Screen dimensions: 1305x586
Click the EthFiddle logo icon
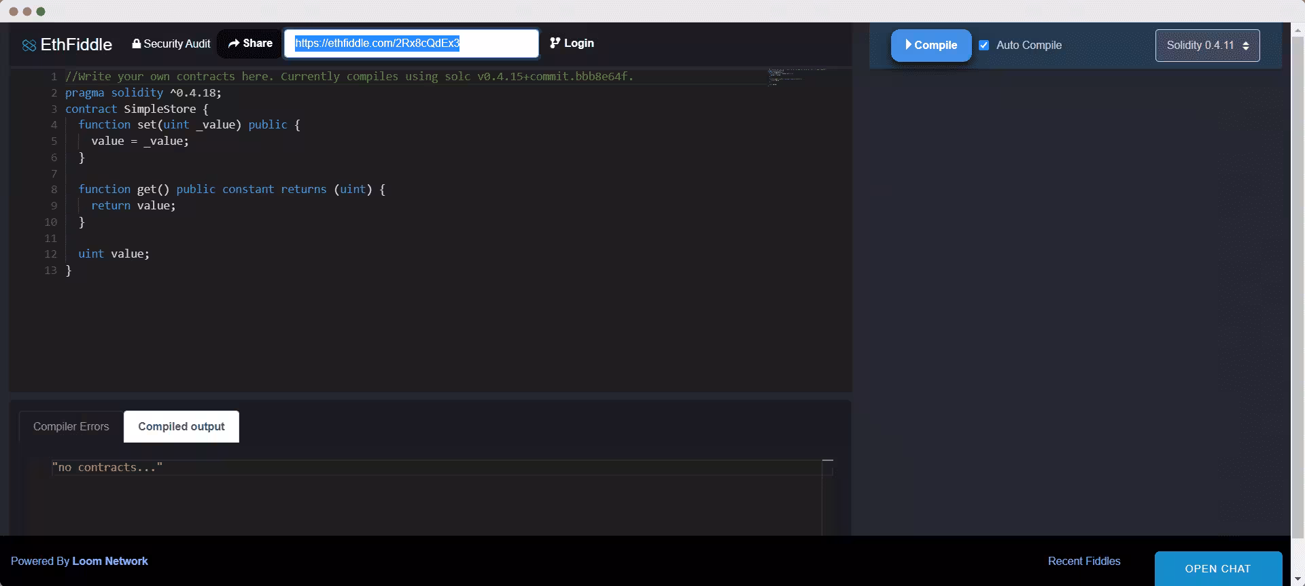(29, 45)
